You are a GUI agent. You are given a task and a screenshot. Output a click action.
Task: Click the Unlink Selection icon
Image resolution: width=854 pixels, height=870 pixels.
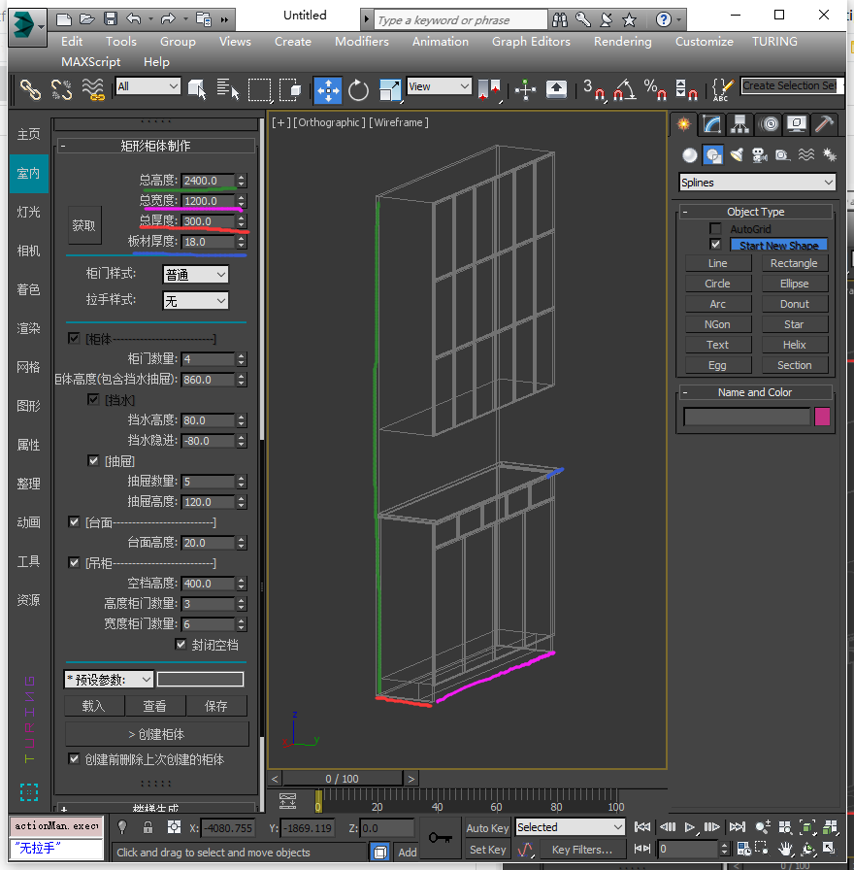point(61,90)
